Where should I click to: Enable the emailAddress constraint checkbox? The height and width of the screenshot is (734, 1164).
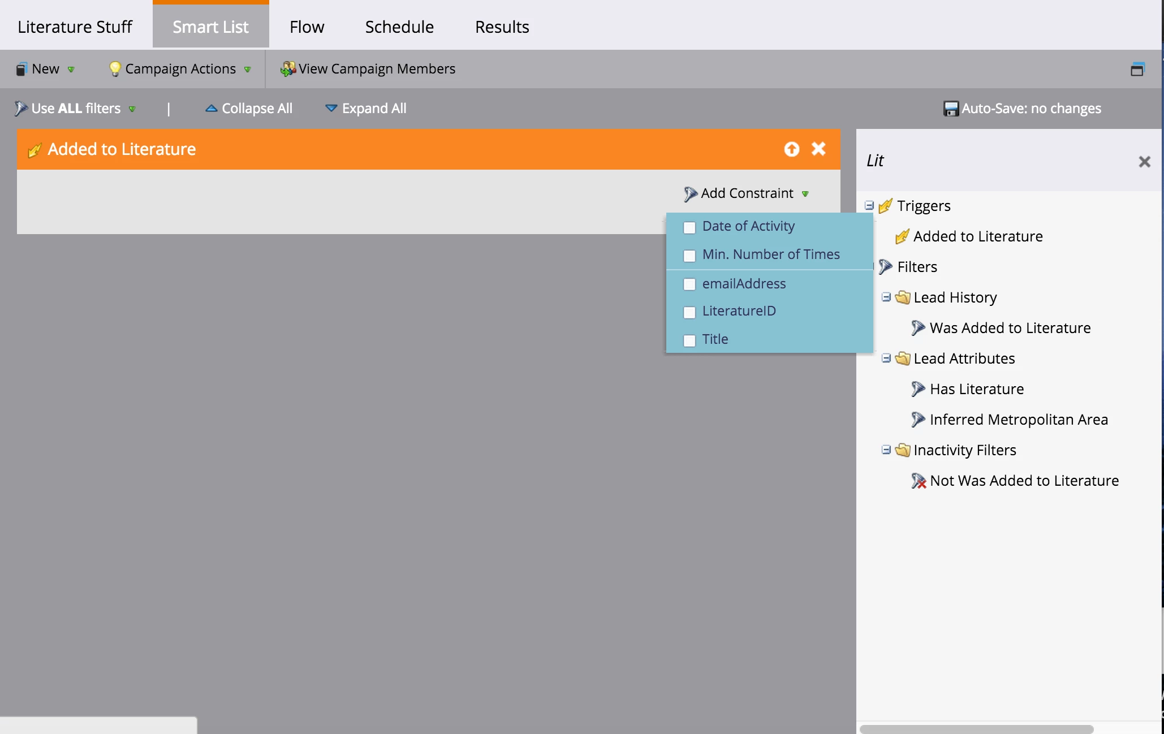(x=689, y=284)
